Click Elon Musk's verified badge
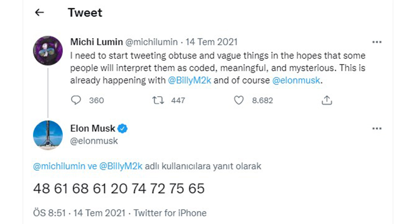Viewport: 408px width, 224px height. pos(123,129)
